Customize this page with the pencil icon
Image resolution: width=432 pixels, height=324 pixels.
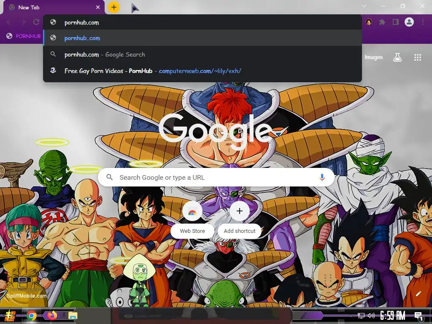(x=418, y=294)
